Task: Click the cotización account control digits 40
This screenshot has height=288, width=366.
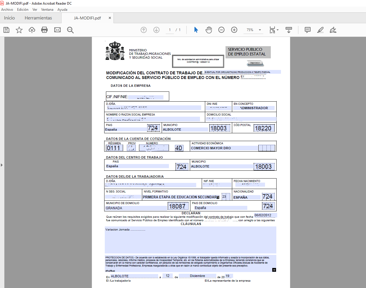Action: tap(179, 148)
